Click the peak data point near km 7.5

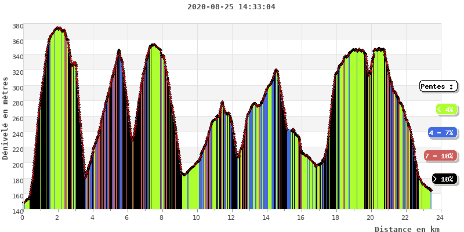(154, 45)
